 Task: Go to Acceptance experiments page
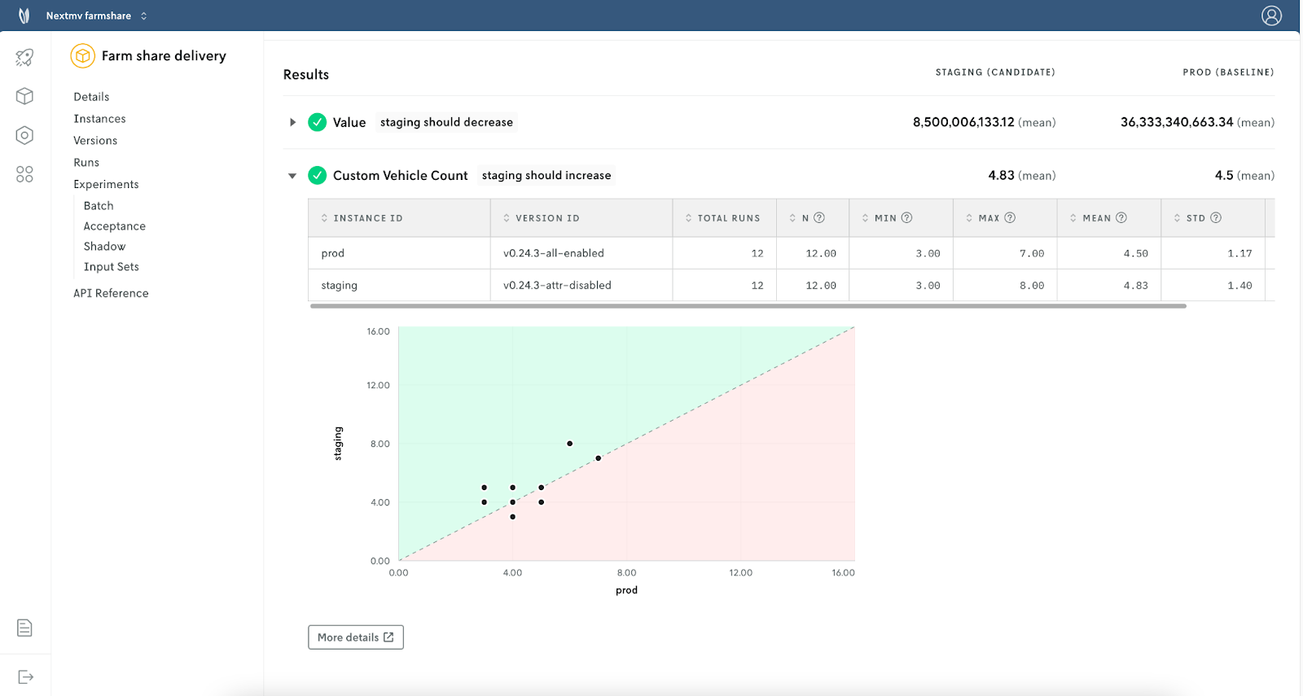(x=114, y=226)
